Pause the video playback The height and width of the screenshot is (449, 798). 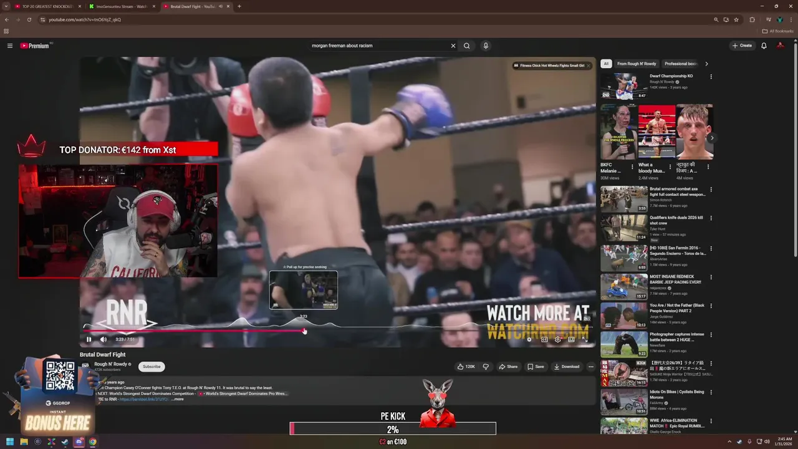89,339
